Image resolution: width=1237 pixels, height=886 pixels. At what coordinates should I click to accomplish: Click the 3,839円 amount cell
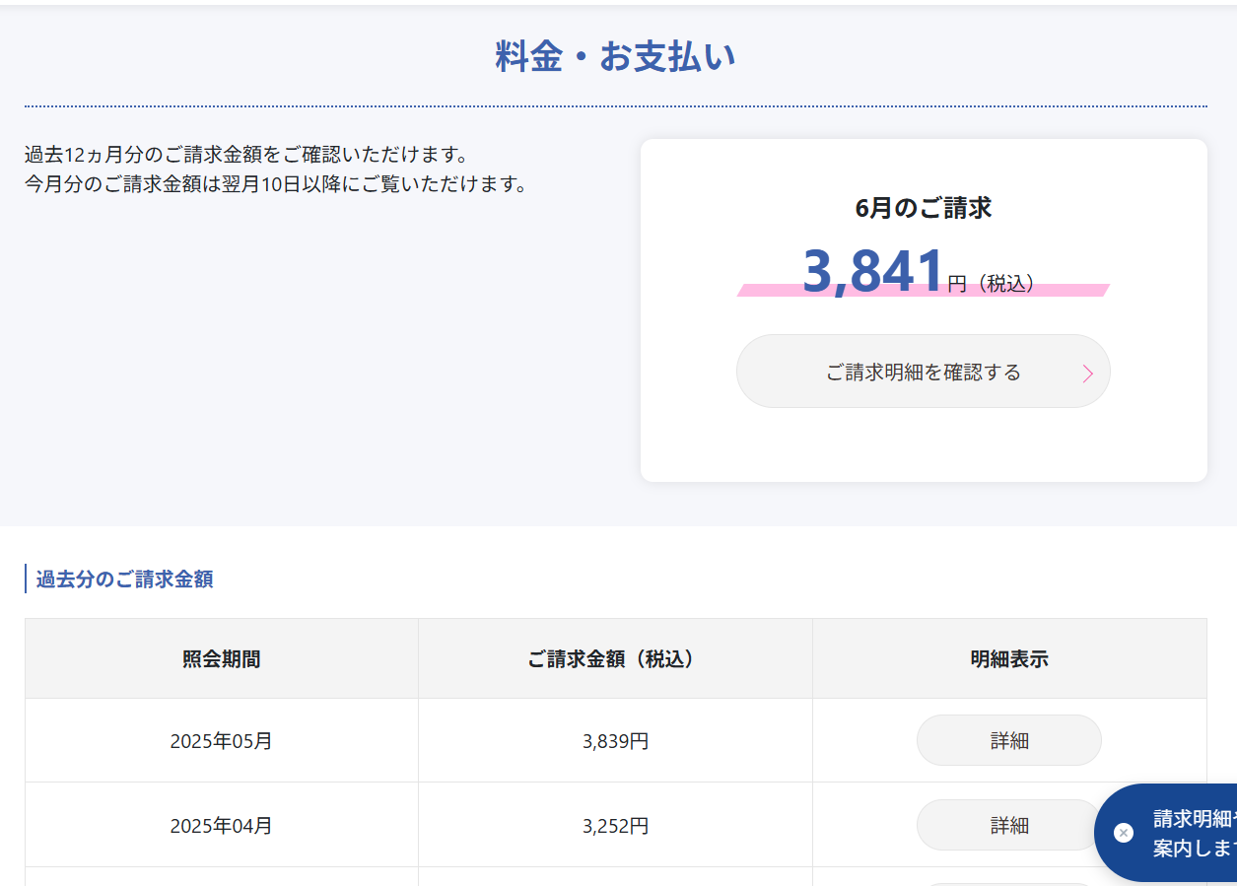pyautogui.click(x=615, y=740)
